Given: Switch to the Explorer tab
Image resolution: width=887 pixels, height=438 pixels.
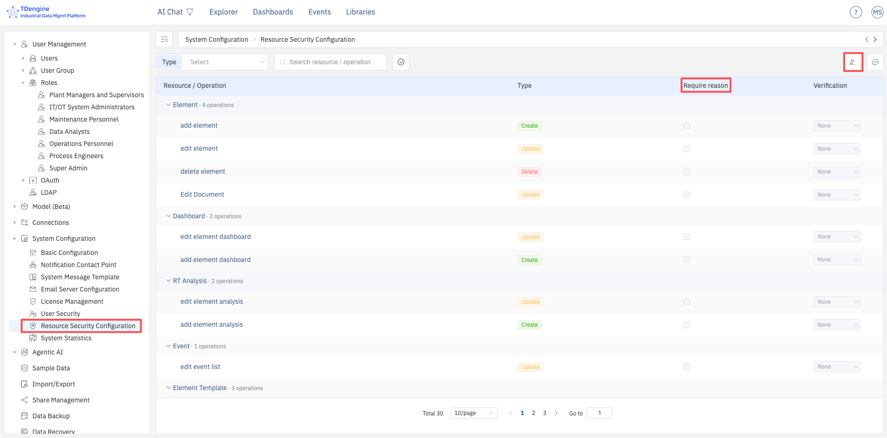Looking at the screenshot, I should pyautogui.click(x=224, y=12).
